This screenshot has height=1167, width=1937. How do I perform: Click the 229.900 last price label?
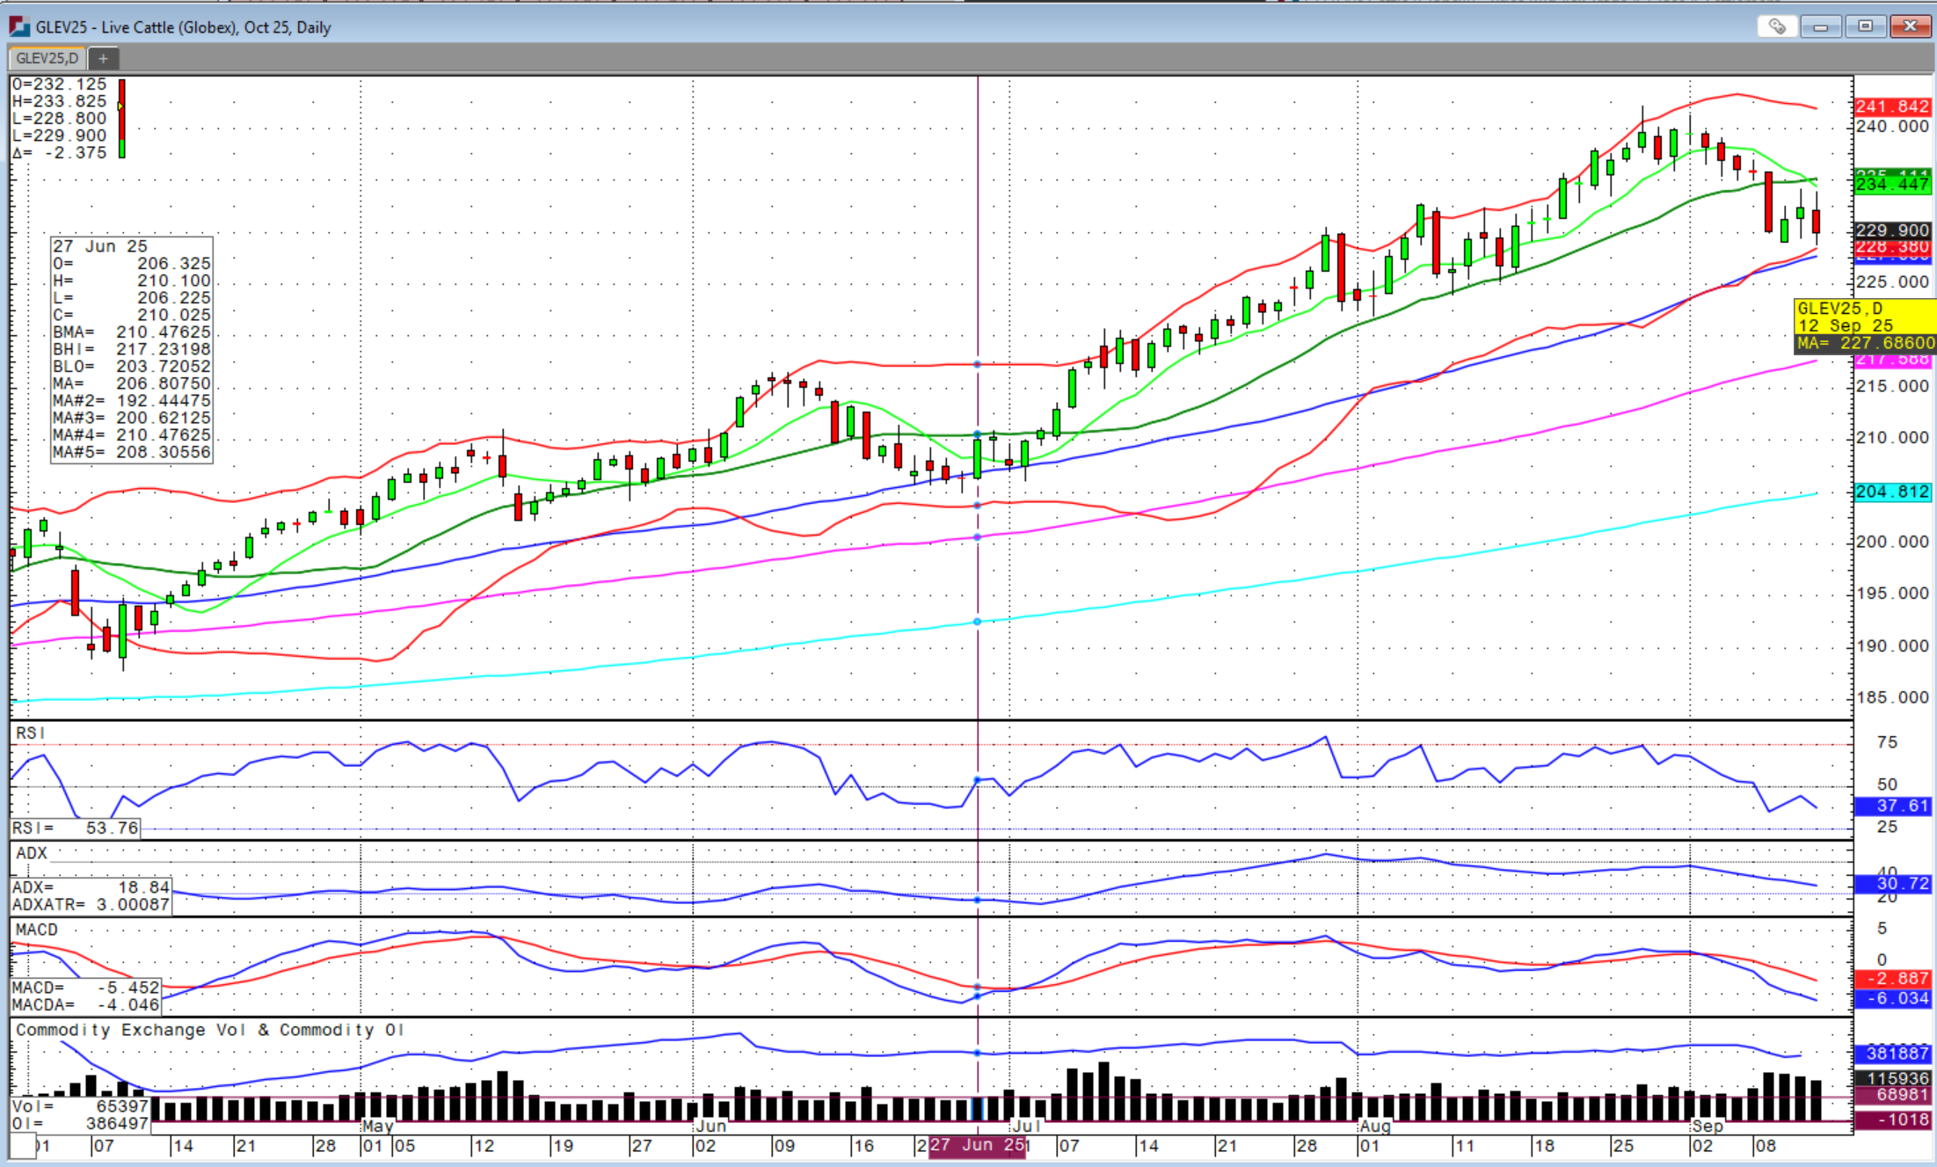(x=1892, y=230)
